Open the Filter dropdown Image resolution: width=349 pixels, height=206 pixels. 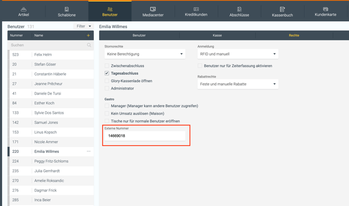tap(84, 26)
